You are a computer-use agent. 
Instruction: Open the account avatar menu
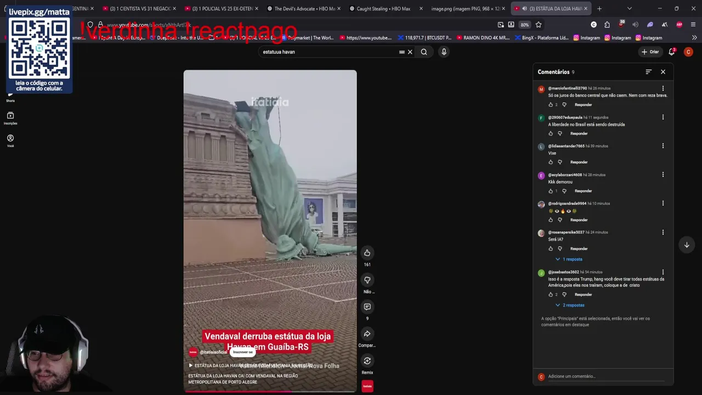point(688,52)
